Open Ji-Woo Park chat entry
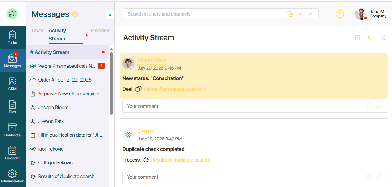Image resolution: width=392 pixels, height=187 pixels. coord(67,121)
